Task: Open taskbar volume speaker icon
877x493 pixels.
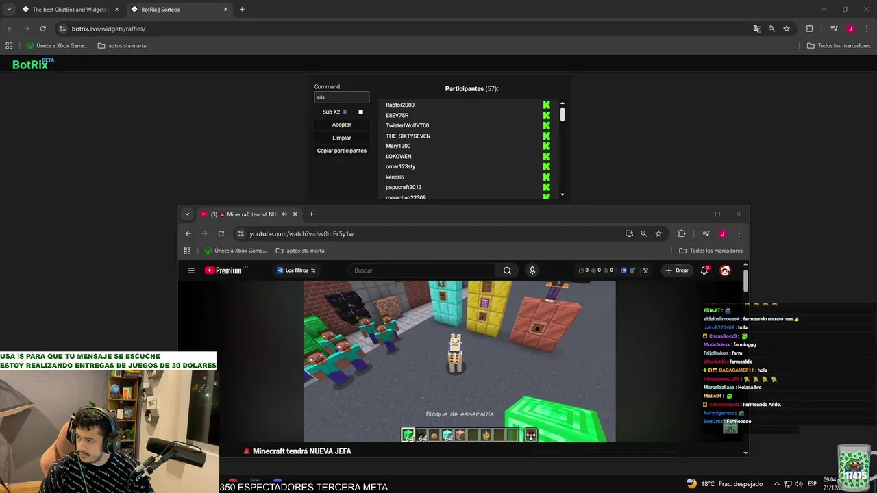Action: 799,484
